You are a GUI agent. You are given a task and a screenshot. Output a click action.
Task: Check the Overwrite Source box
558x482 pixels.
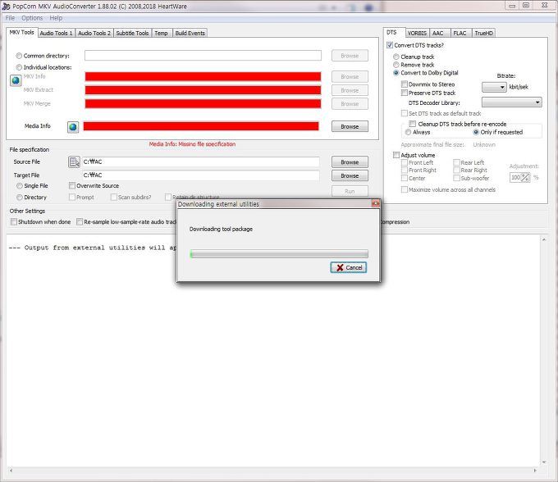coord(72,185)
